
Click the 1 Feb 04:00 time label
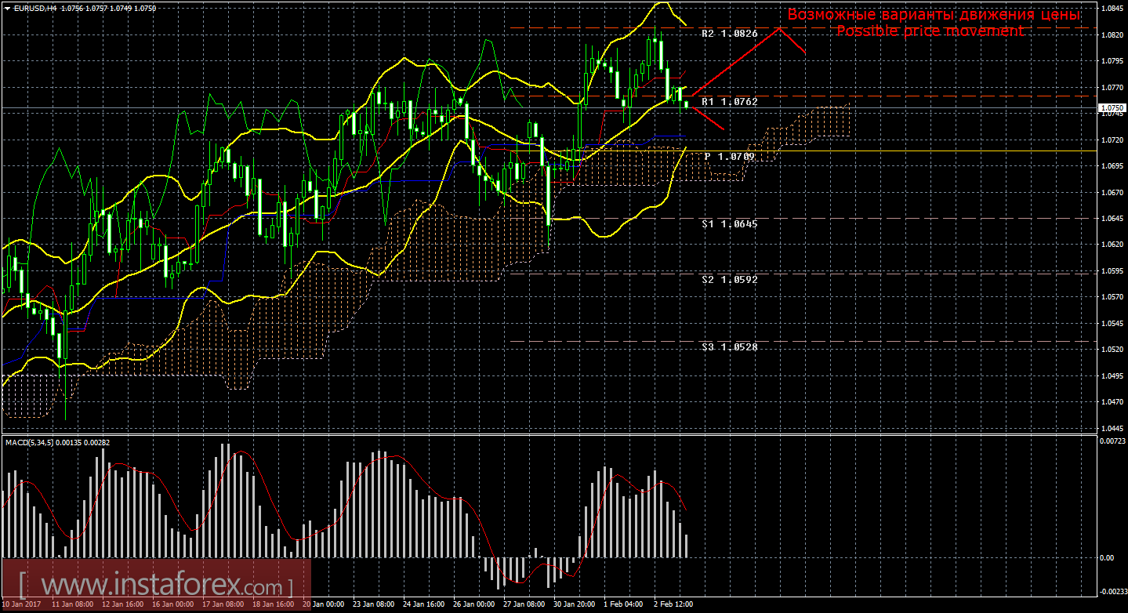[x=623, y=605]
